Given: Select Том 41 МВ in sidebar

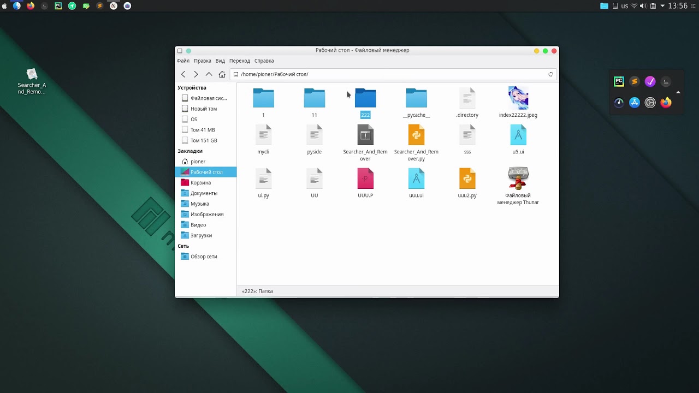Looking at the screenshot, I should pos(206,130).
